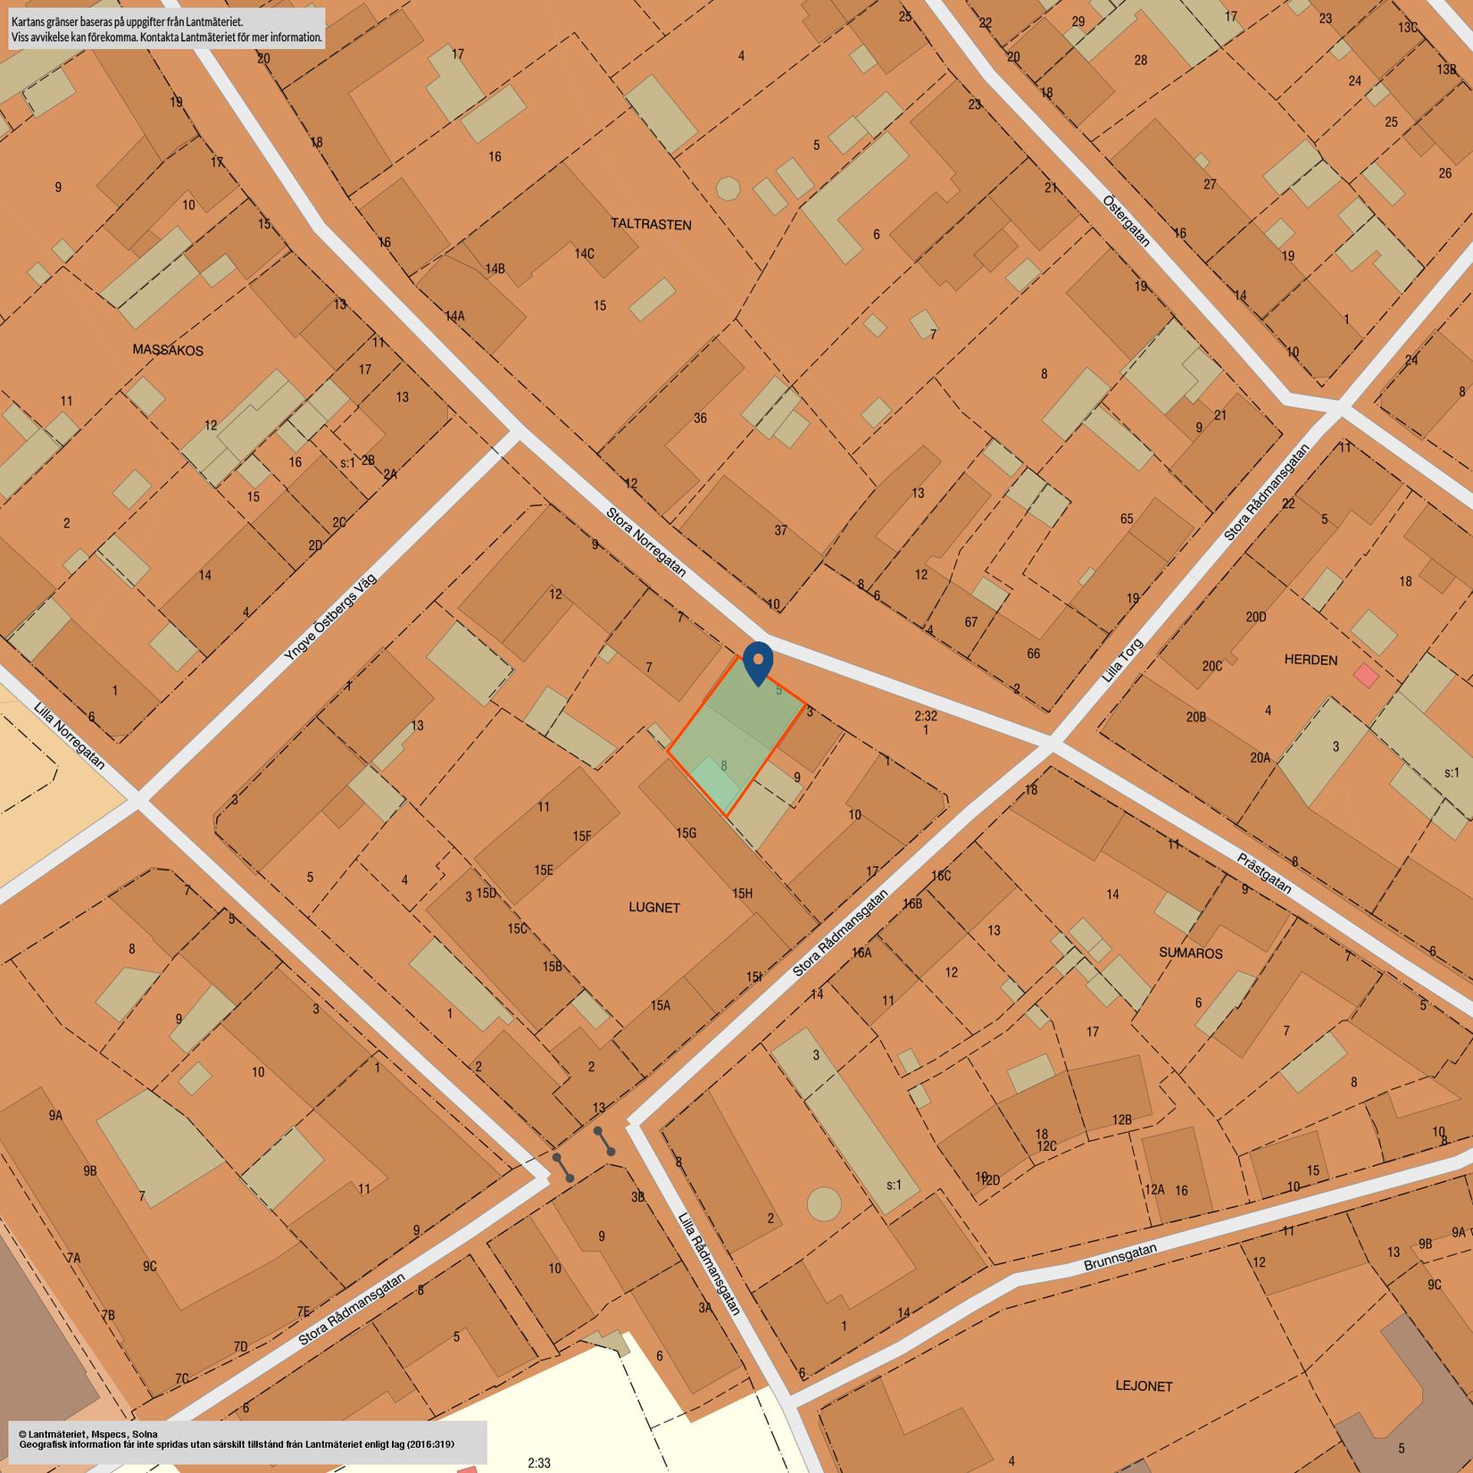Select the SUMAROS block label
Viewport: 1473px width, 1473px height.
[1190, 953]
